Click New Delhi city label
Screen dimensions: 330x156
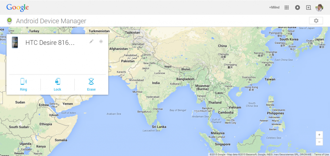150,63
